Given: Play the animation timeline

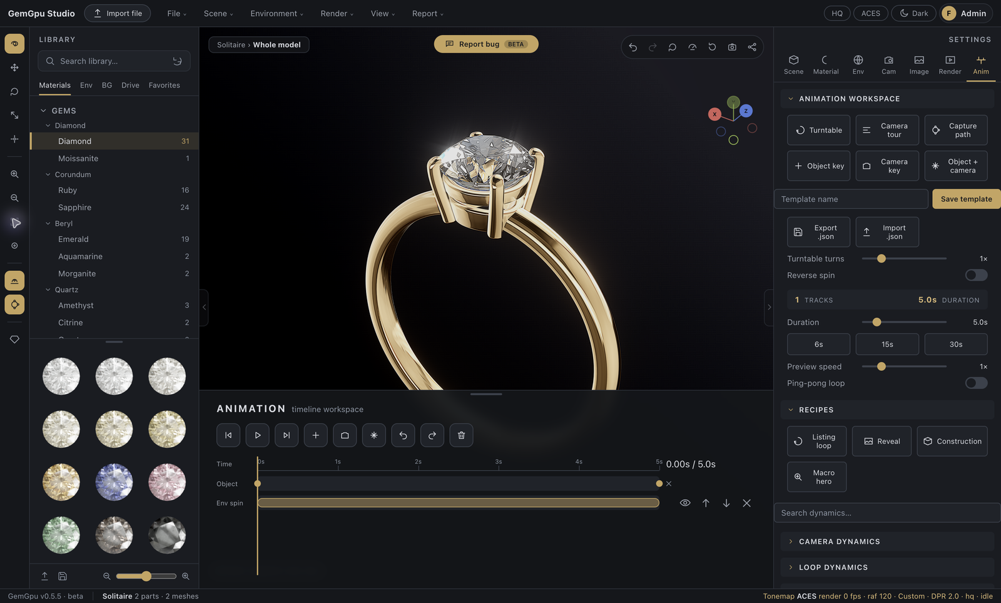Looking at the screenshot, I should tap(258, 435).
